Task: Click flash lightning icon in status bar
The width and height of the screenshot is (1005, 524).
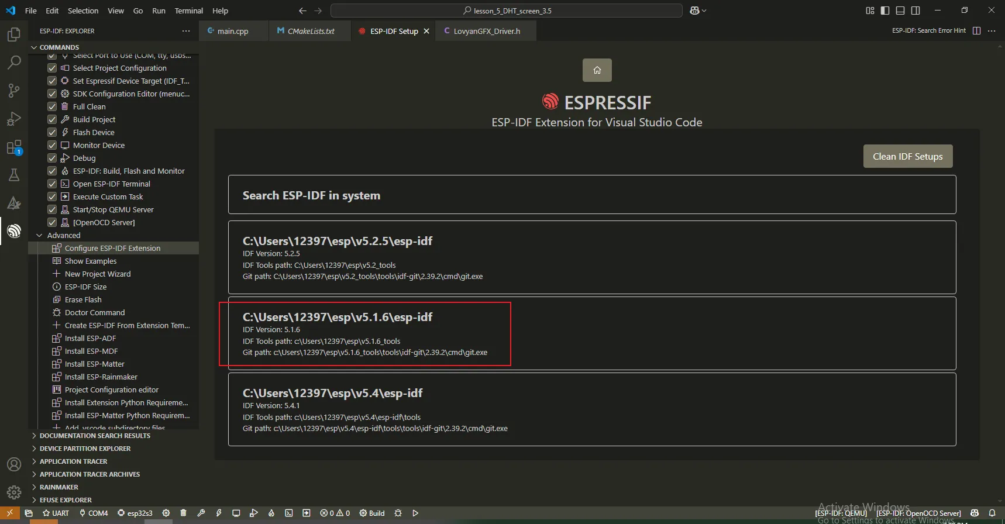Action: click(x=218, y=513)
